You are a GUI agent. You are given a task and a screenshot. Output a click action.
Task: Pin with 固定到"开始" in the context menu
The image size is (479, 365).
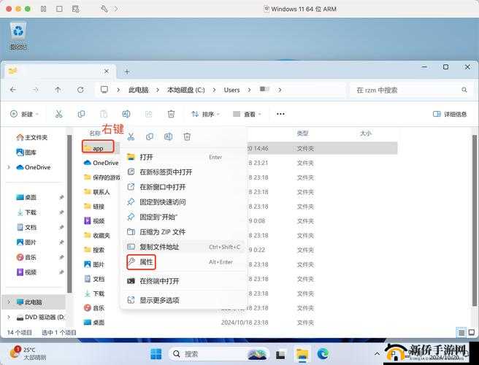coord(183,217)
